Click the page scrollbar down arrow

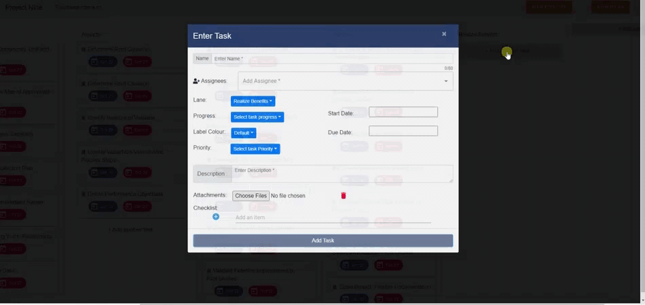(x=642, y=300)
